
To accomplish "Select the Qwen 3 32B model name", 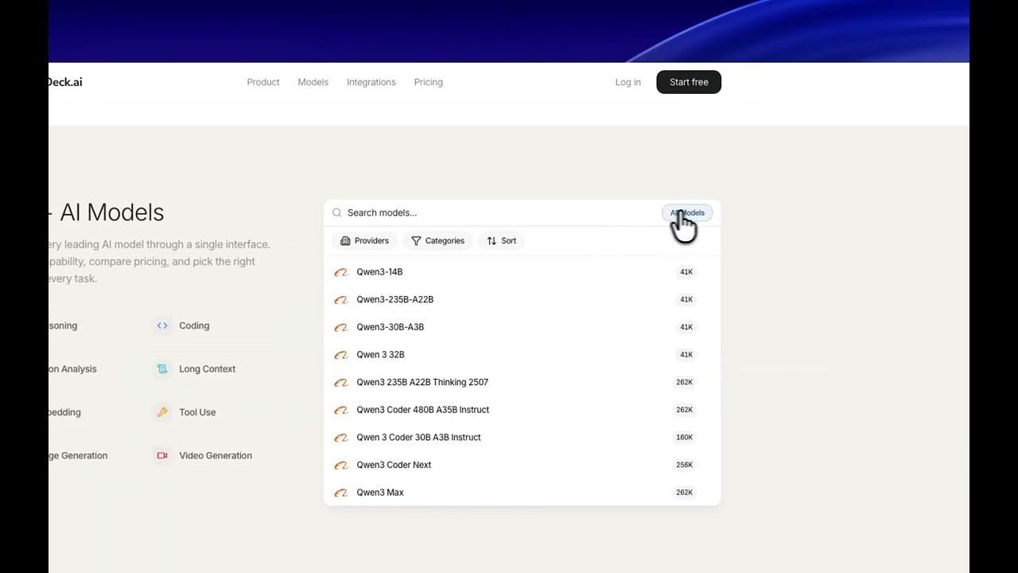I will [380, 355].
